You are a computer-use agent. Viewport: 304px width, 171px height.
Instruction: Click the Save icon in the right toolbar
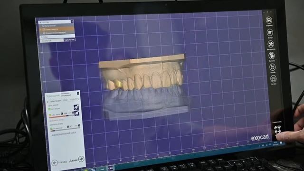(269, 20)
